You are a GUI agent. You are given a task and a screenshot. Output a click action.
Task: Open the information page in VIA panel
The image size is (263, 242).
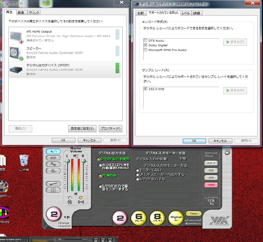click(x=53, y=190)
